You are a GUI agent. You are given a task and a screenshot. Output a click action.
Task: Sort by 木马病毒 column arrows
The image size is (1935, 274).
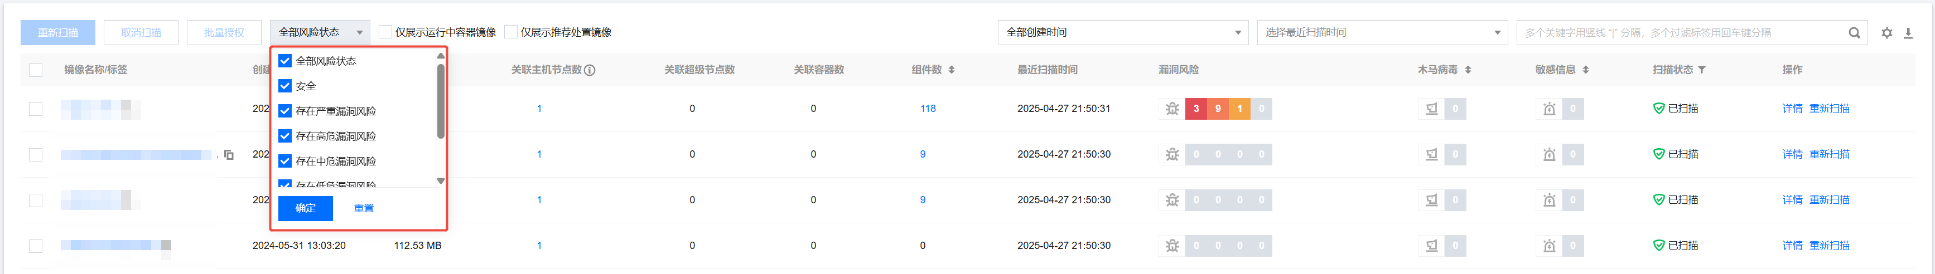1468,70
